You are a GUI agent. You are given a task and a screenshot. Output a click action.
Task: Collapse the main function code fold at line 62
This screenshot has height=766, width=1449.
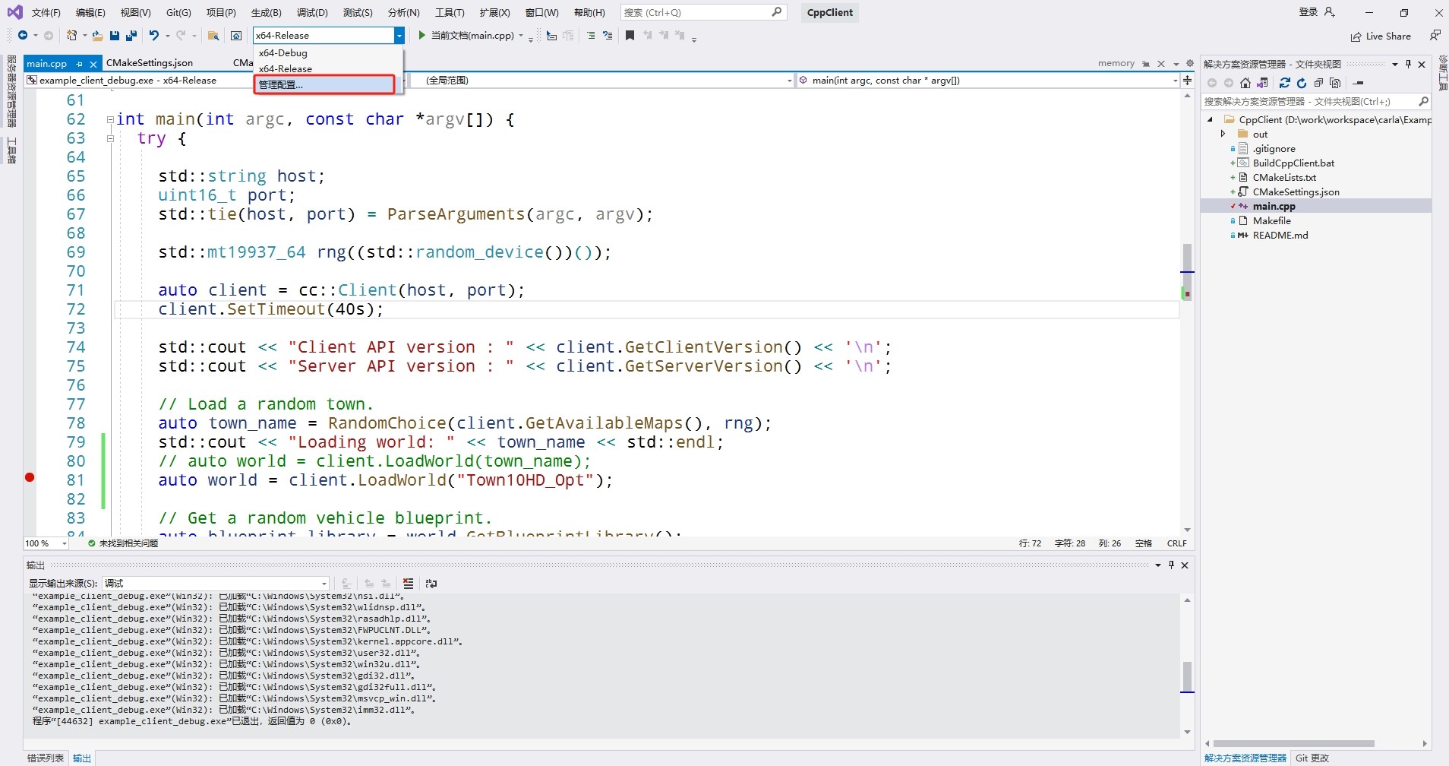[110, 119]
